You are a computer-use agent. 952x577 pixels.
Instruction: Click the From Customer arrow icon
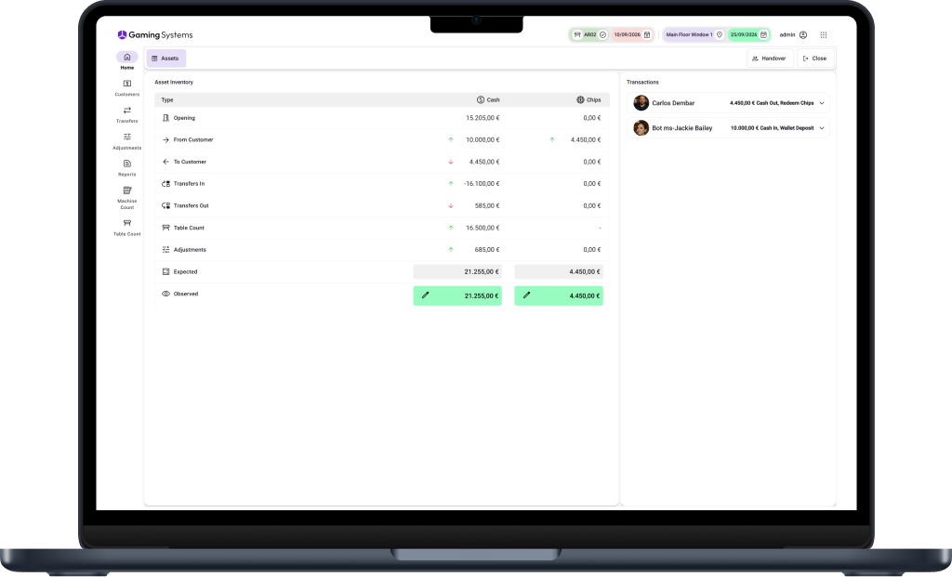coord(165,139)
